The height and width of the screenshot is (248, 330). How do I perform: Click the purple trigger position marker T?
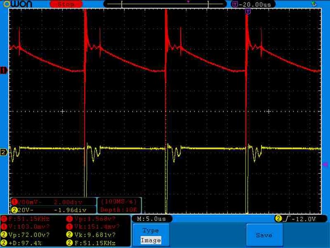click(x=248, y=11)
